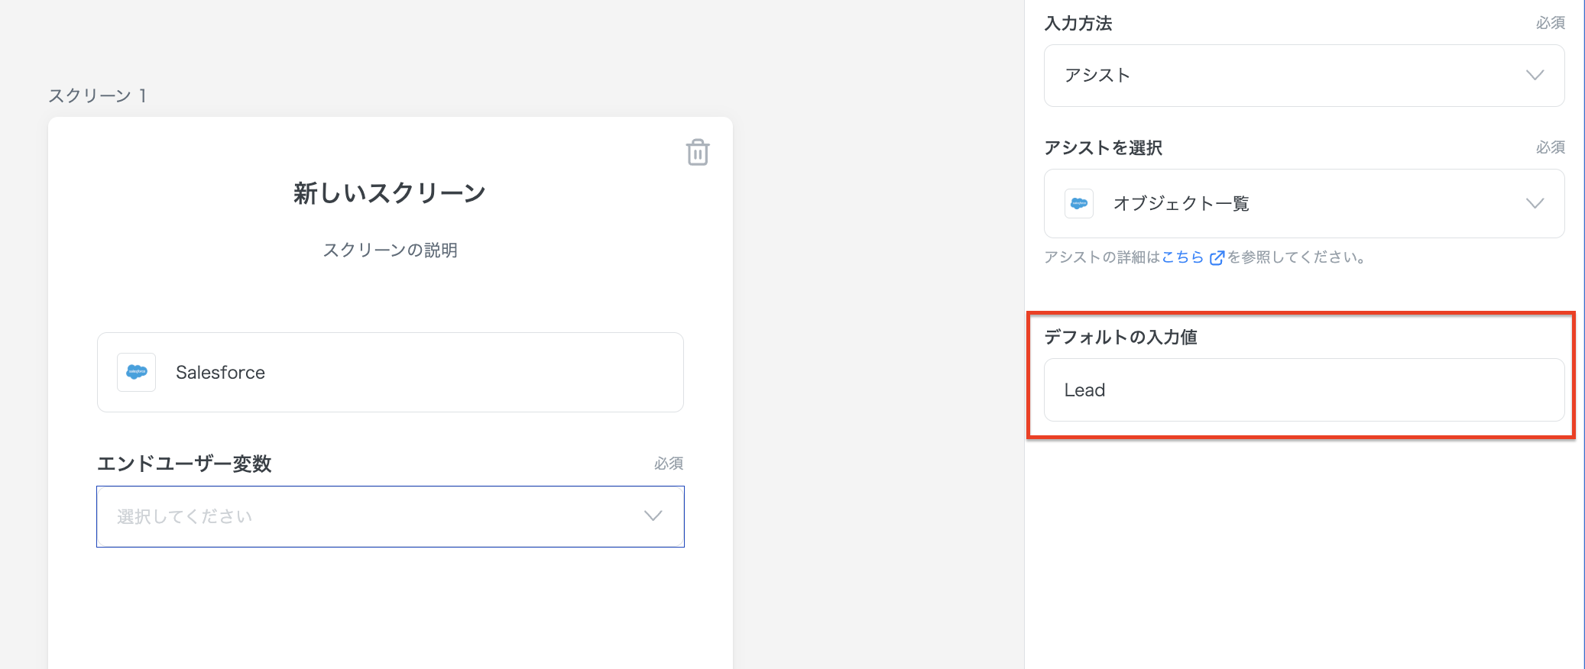Viewport: 1585px width, 669px height.
Task: Click the 入力方法 label
Action: click(1078, 24)
